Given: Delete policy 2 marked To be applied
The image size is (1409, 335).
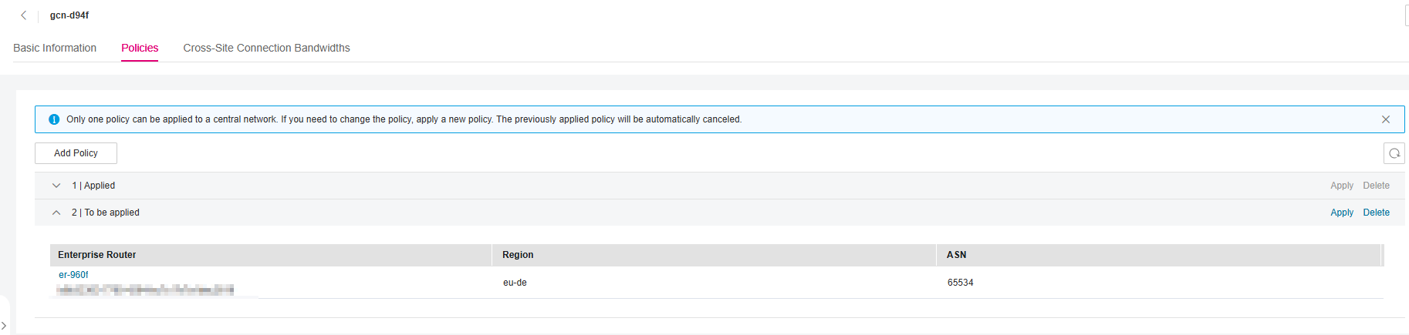Looking at the screenshot, I should point(1376,213).
